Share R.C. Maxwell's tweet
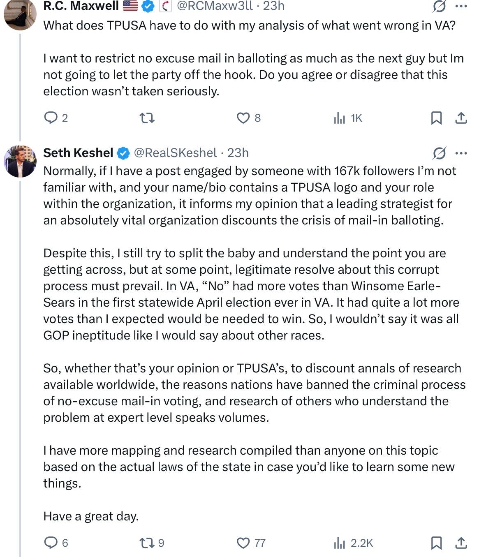Image resolution: width=479 pixels, height=557 pixels. (461, 118)
